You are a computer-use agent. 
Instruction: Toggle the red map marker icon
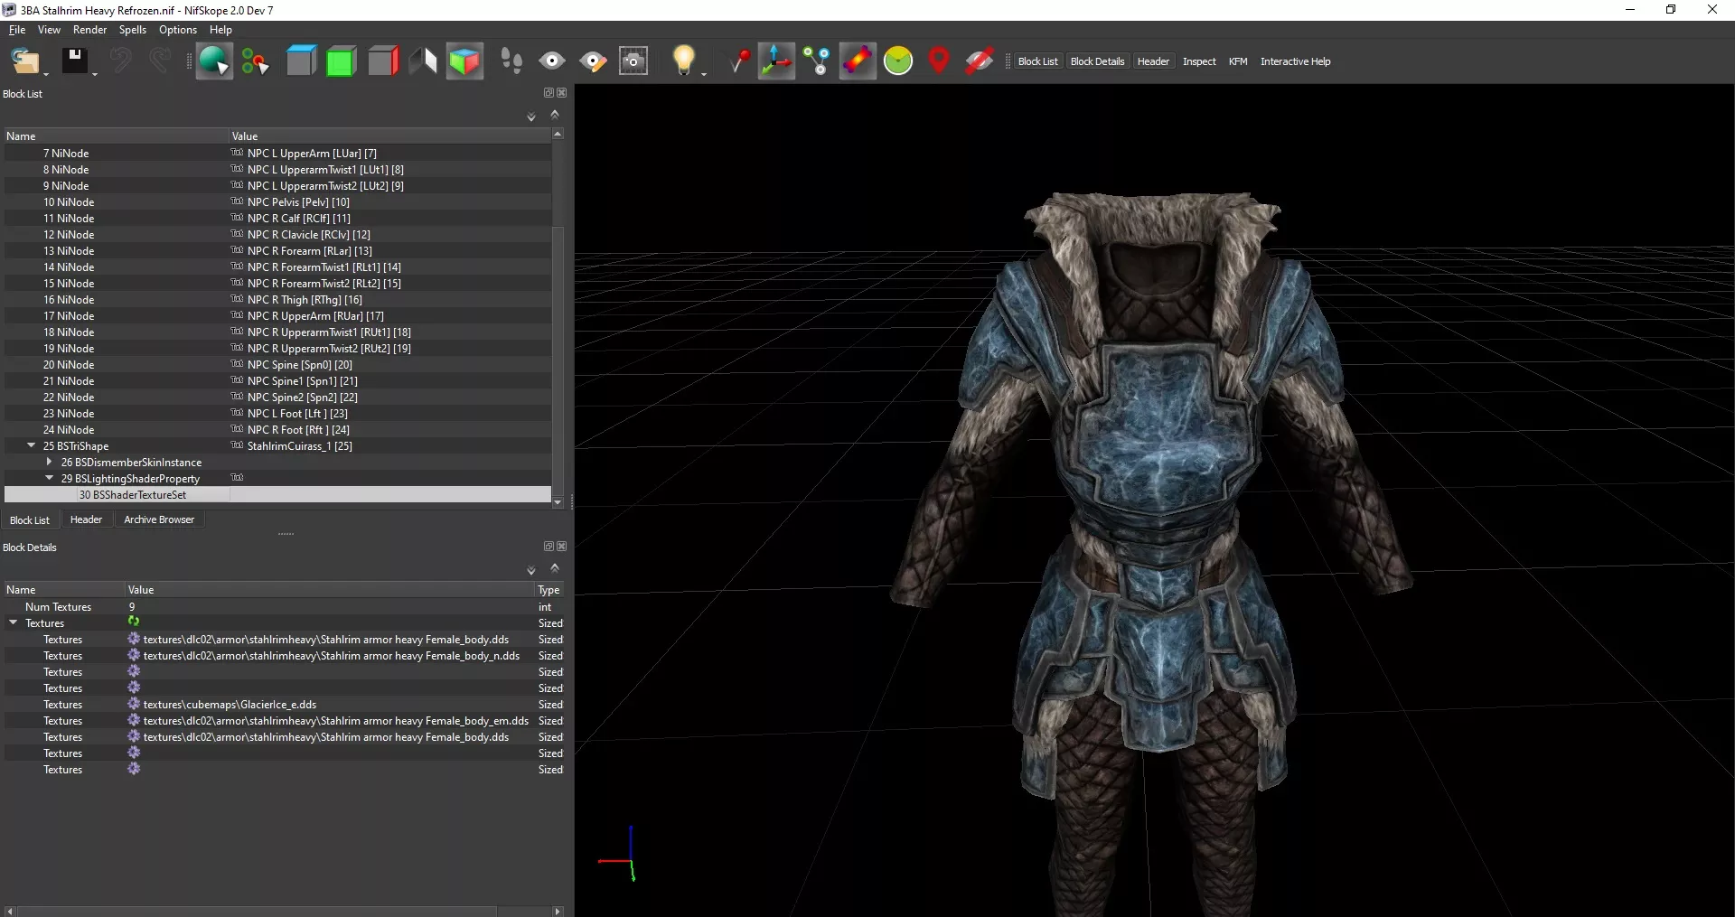click(939, 61)
